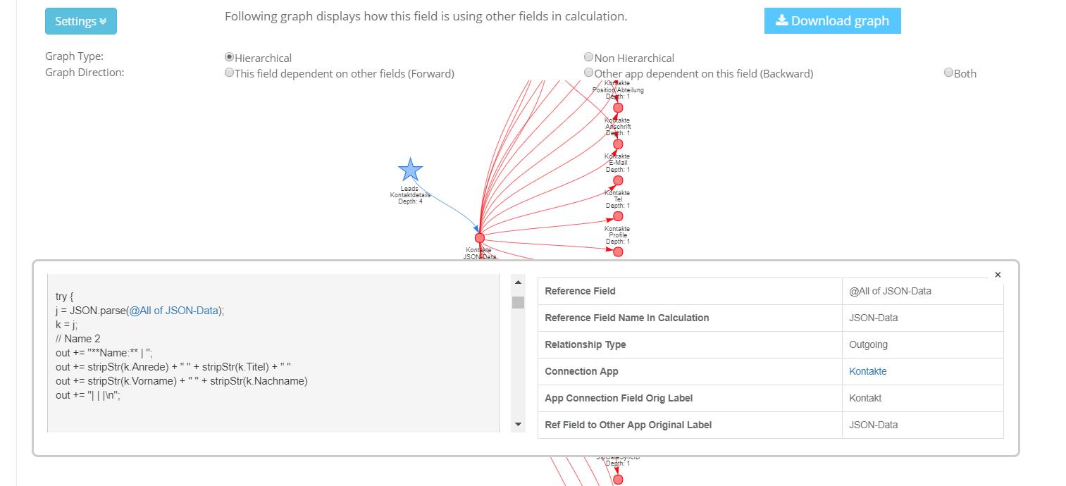This screenshot has width=1066, height=486.
Task: Click the Kontakte Tel node circle
Action: point(618,217)
